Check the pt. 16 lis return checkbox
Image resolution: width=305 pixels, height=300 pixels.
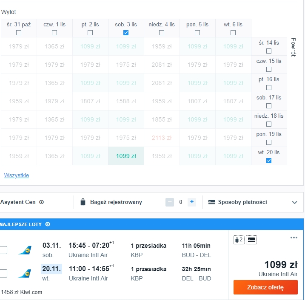tap(269, 88)
